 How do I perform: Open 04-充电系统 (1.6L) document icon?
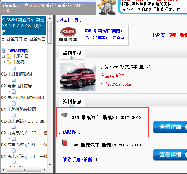14,150
